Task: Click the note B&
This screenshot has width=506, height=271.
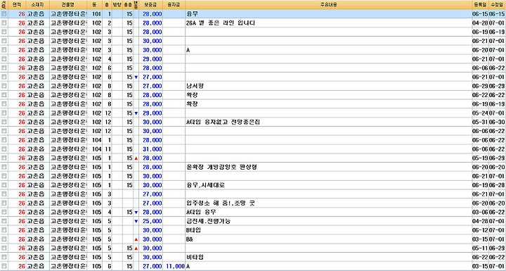Action: pos(190,239)
